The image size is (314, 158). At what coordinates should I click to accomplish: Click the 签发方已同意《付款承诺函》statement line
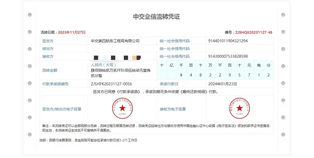[156, 92]
